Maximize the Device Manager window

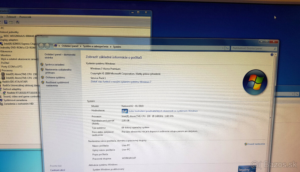(138, 12)
